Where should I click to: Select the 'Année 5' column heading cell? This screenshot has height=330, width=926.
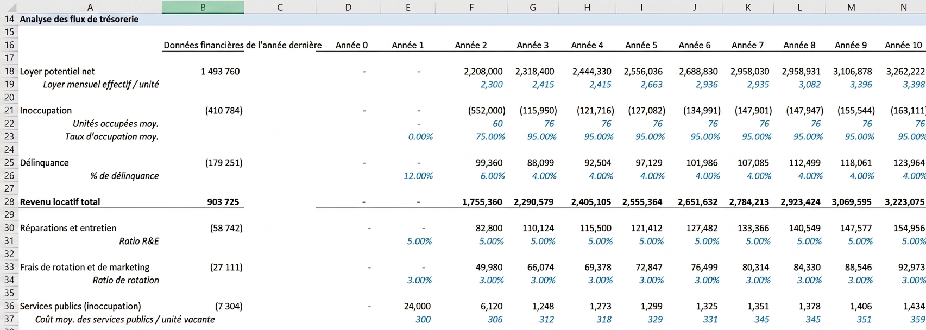pyautogui.click(x=641, y=45)
